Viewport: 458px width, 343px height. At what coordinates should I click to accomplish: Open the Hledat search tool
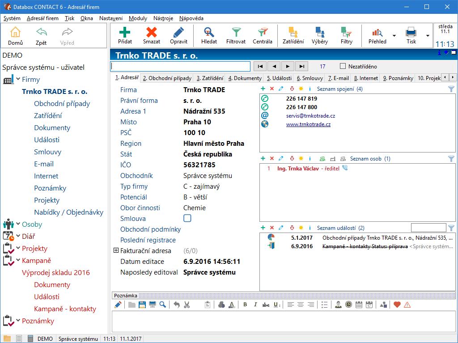[209, 35]
